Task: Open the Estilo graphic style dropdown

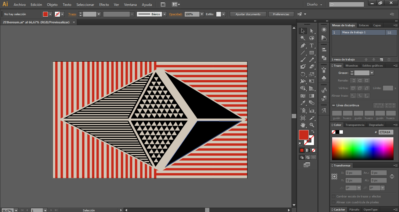Action: click(223, 14)
